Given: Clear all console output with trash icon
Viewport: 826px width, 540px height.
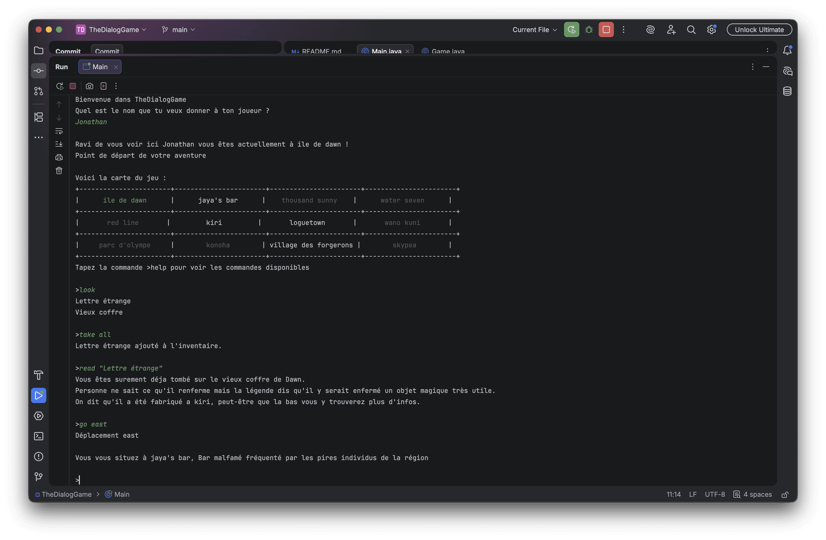Looking at the screenshot, I should click(x=59, y=170).
